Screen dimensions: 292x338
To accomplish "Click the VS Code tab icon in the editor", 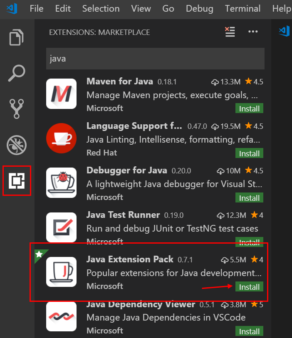I will pyautogui.click(x=284, y=31).
